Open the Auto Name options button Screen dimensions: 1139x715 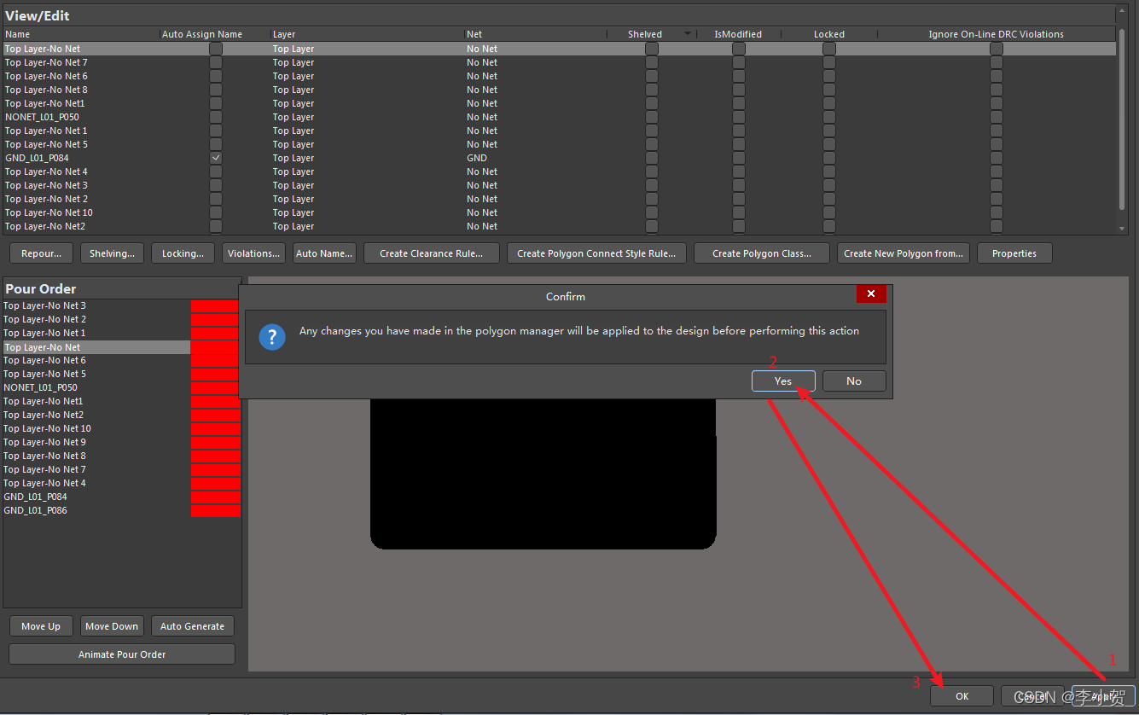[324, 253]
